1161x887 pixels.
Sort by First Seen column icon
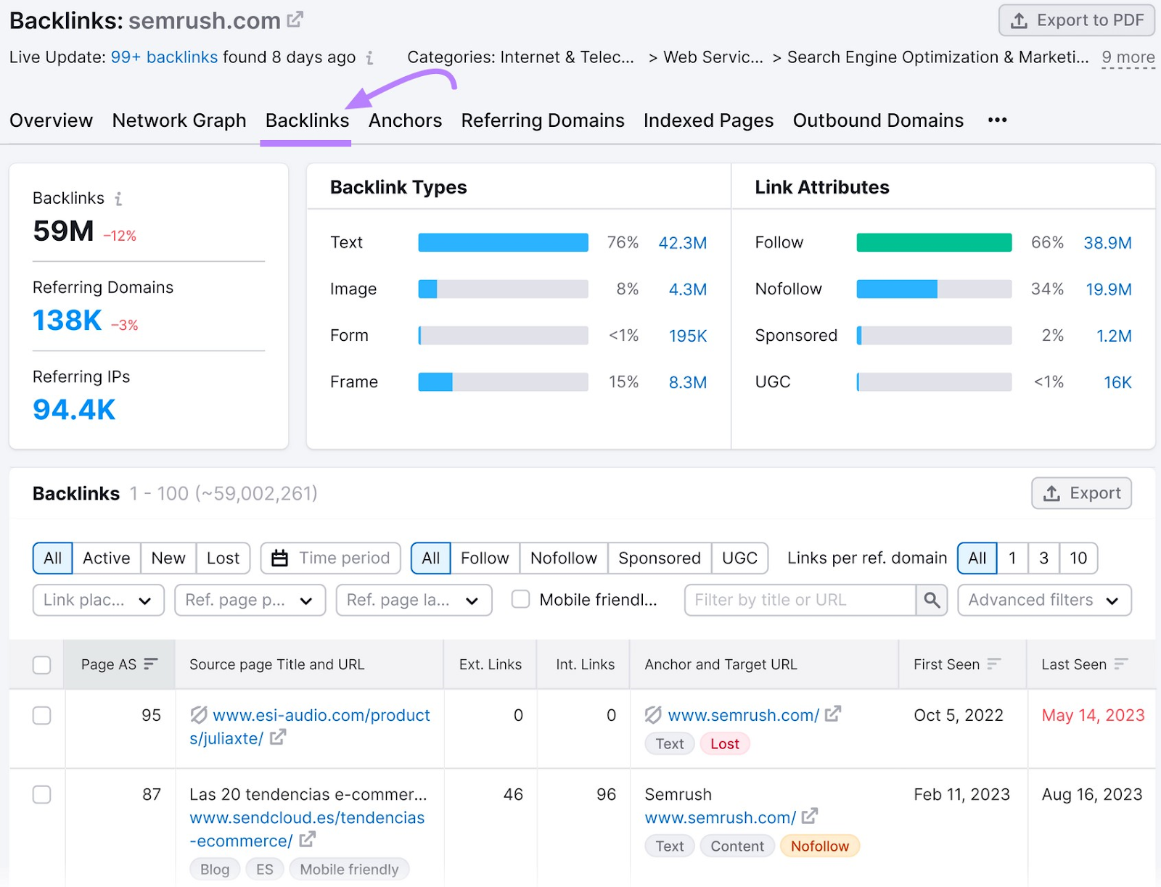click(x=993, y=664)
